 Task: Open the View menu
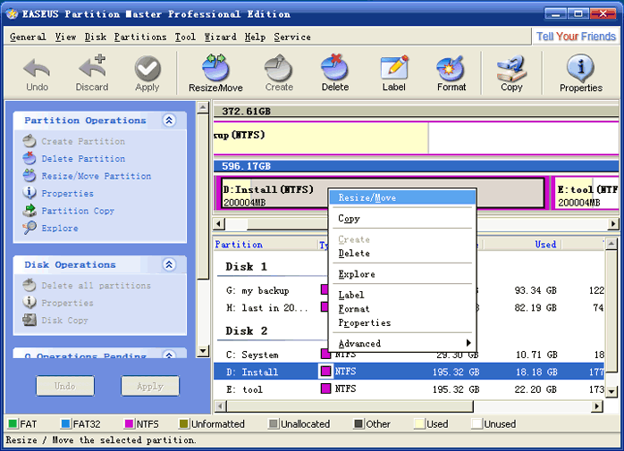coord(65,37)
